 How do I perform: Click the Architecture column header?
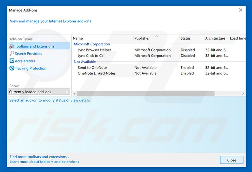[x=215, y=38]
